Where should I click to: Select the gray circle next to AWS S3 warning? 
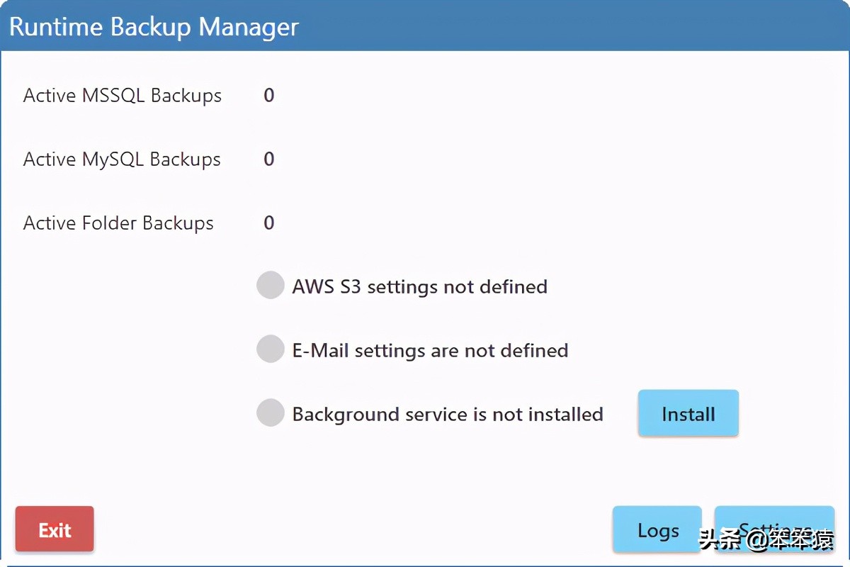click(x=270, y=285)
